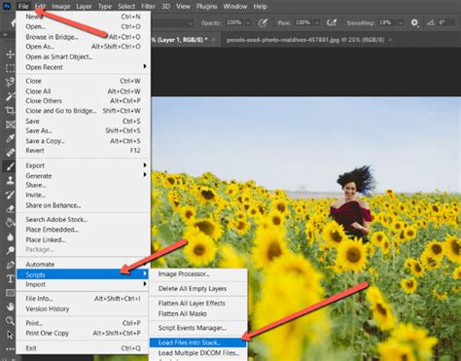Viewport: 461px width, 361px height.
Task: Click Place Embedded in File menu
Action: click(x=84, y=230)
